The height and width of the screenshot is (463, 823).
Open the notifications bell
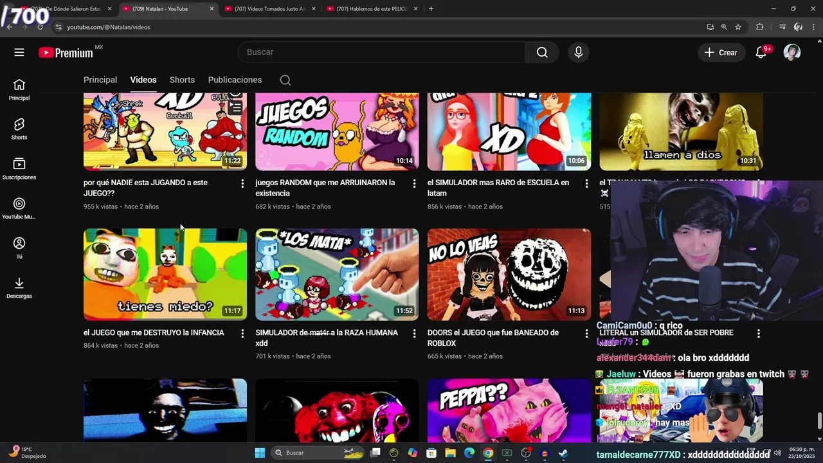761,52
